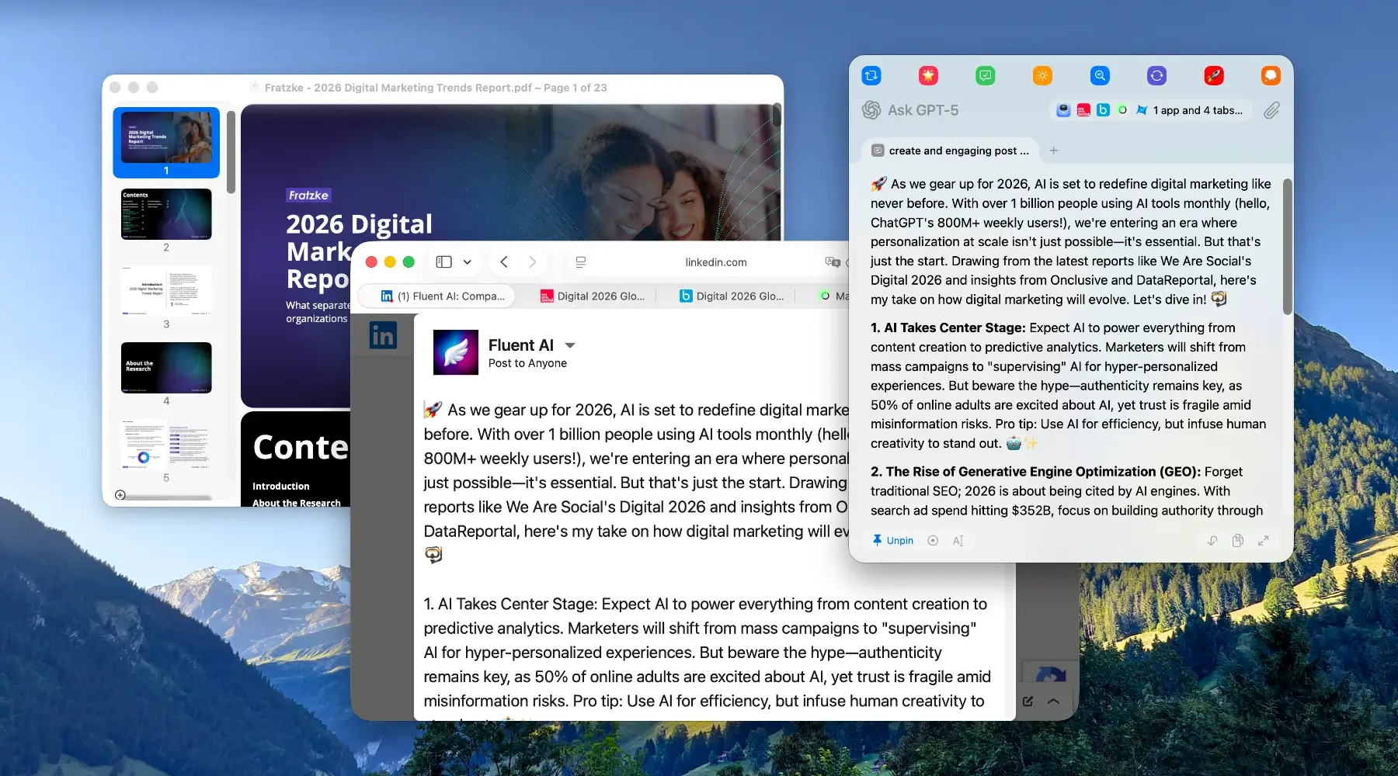
Task: Regenerate the GPT-5 response
Action: tap(1211, 540)
